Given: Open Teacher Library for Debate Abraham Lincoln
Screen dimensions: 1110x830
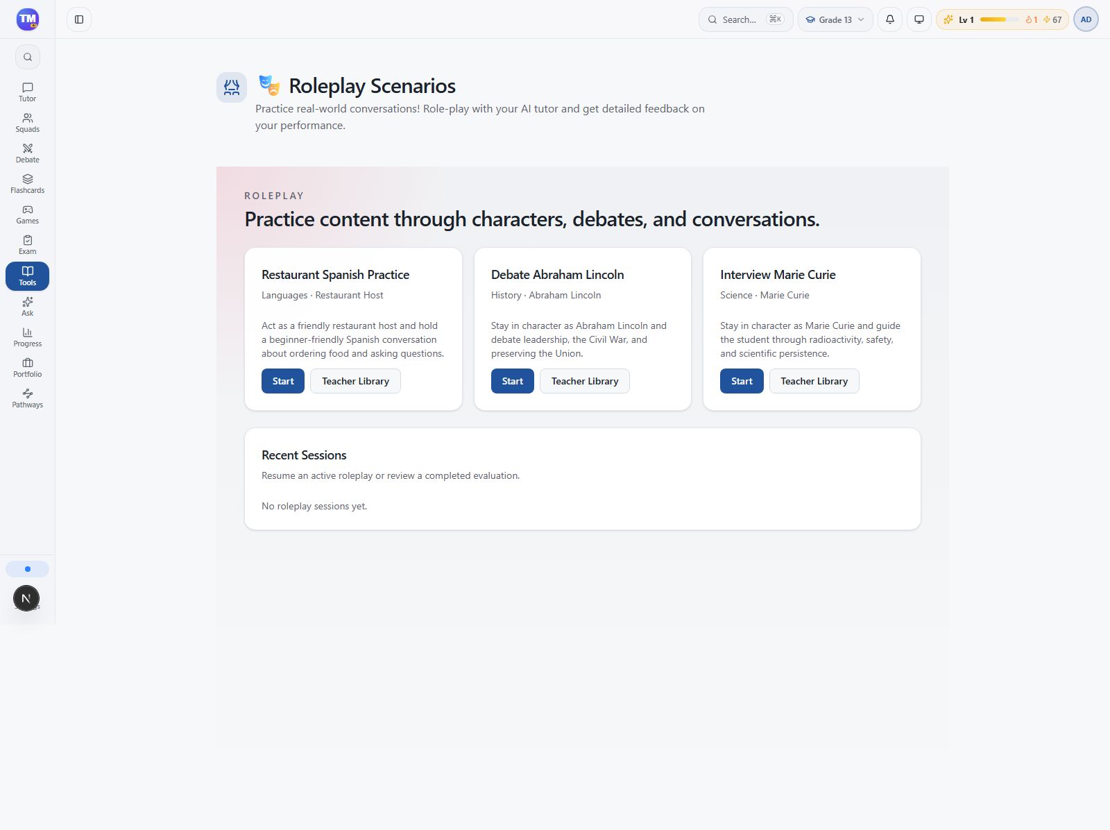Looking at the screenshot, I should click(x=585, y=381).
